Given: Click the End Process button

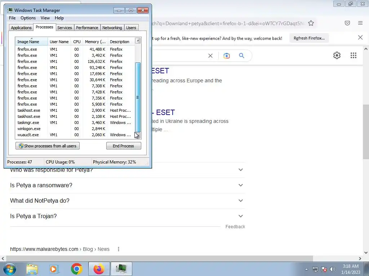Looking at the screenshot, I should coord(124,146).
